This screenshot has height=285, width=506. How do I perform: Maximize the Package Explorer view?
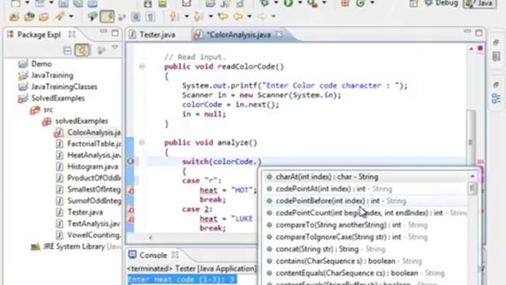pos(115,33)
